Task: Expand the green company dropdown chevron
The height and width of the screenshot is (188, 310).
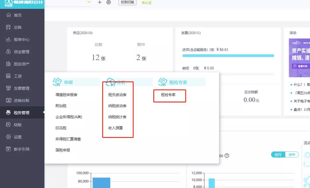Action: tap(89, 2)
